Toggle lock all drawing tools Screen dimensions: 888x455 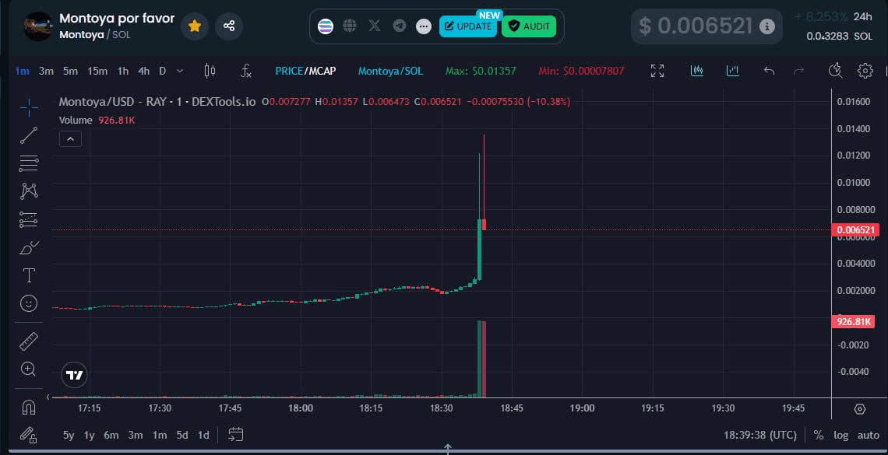28,435
